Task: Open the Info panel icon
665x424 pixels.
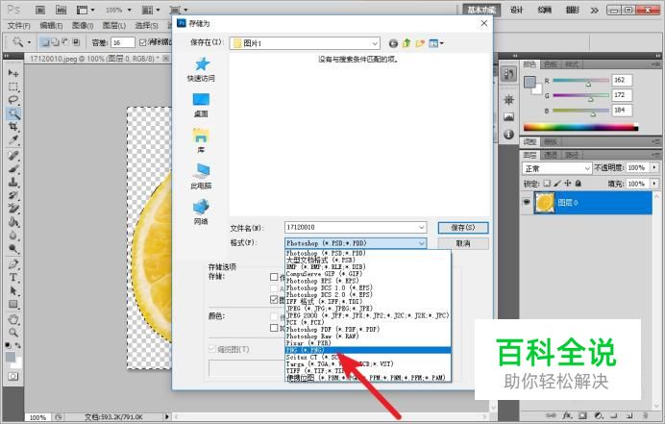Action: (508, 135)
